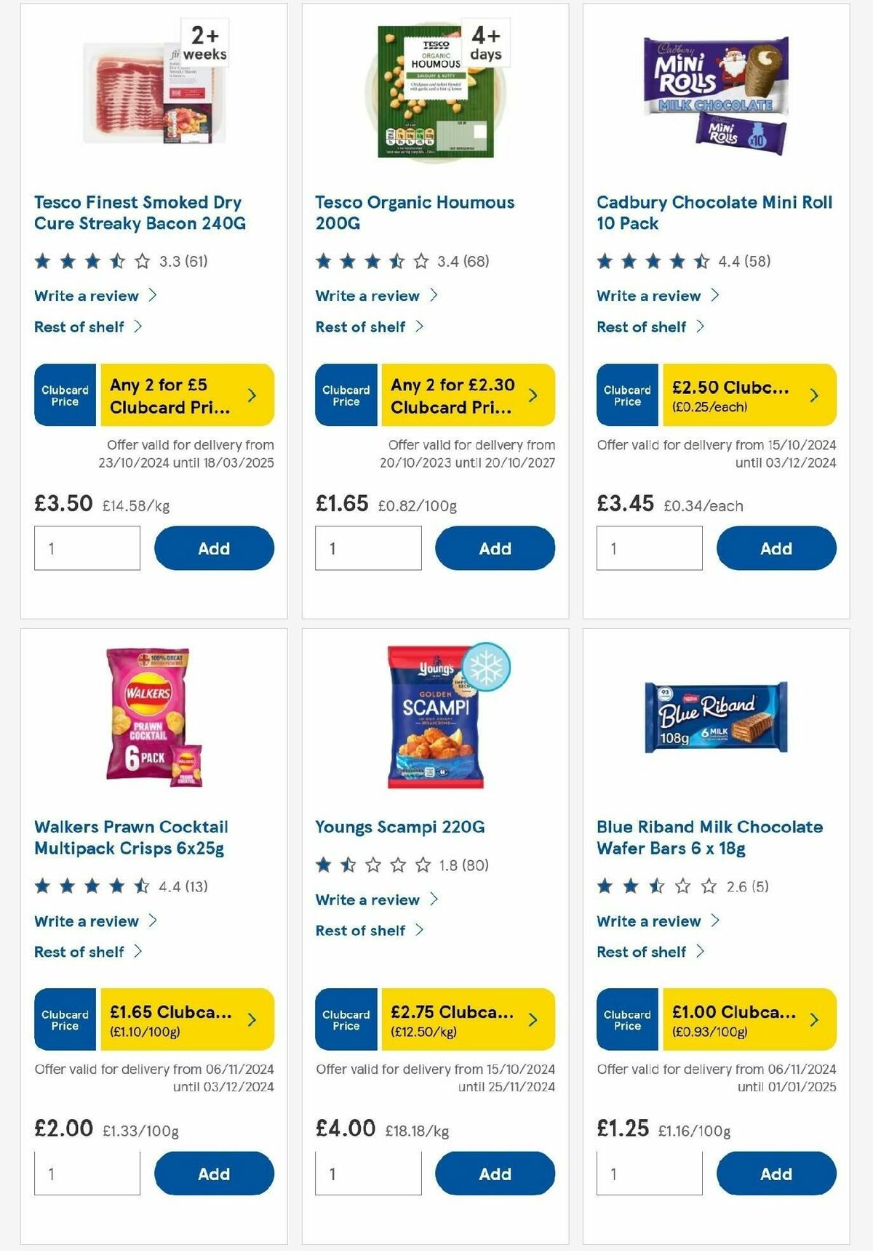
Task: Click the Clubcard Price icon on the bacon offer
Action: pos(64,395)
